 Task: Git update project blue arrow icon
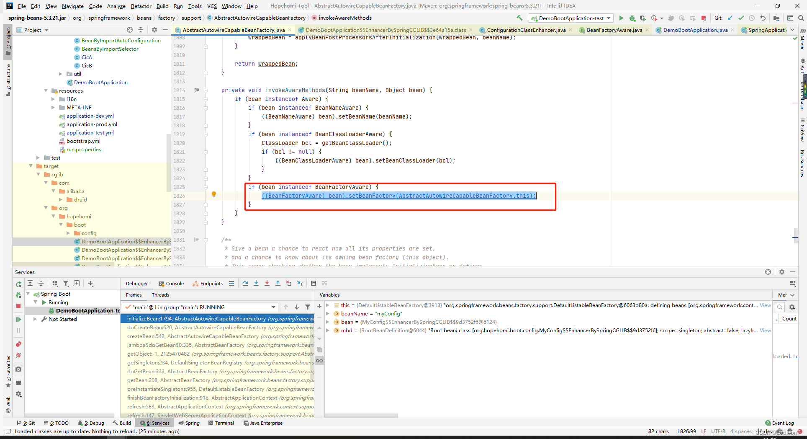[730, 18]
